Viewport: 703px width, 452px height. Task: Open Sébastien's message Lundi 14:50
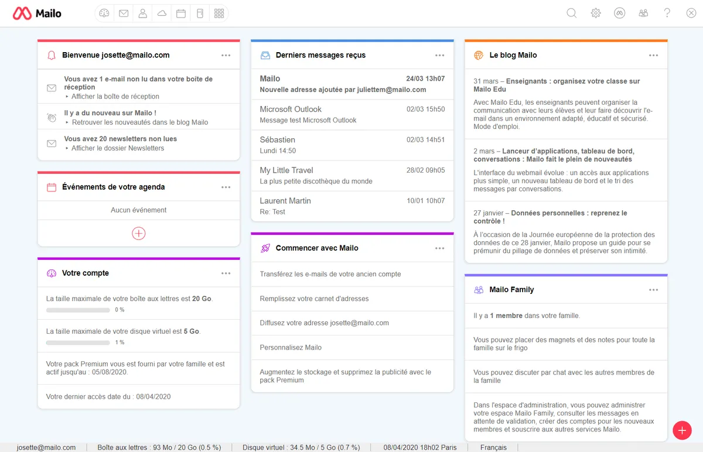pos(352,145)
